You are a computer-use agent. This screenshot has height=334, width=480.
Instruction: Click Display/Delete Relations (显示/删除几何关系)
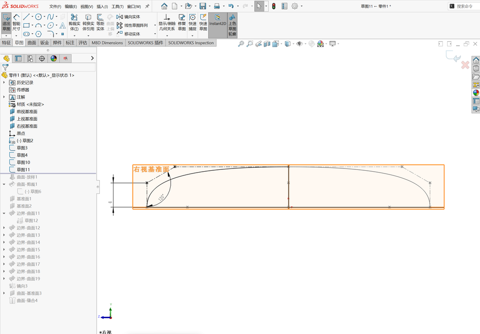(167, 22)
